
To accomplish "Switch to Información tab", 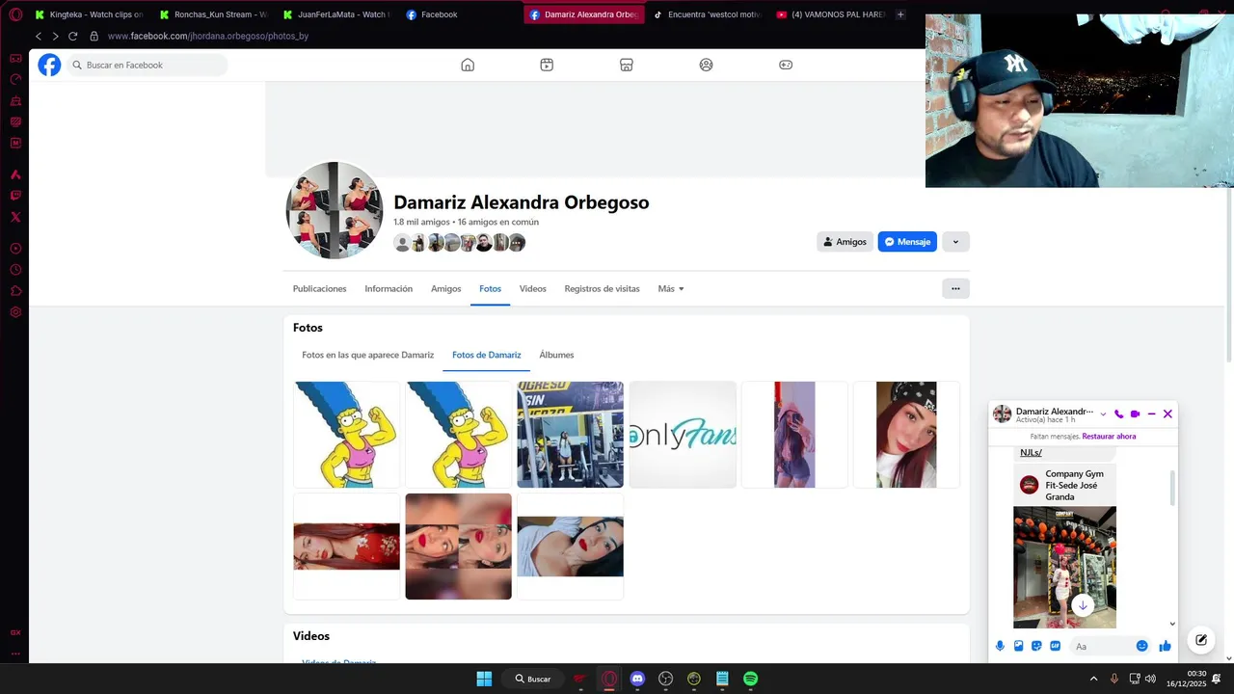I will pos(389,288).
